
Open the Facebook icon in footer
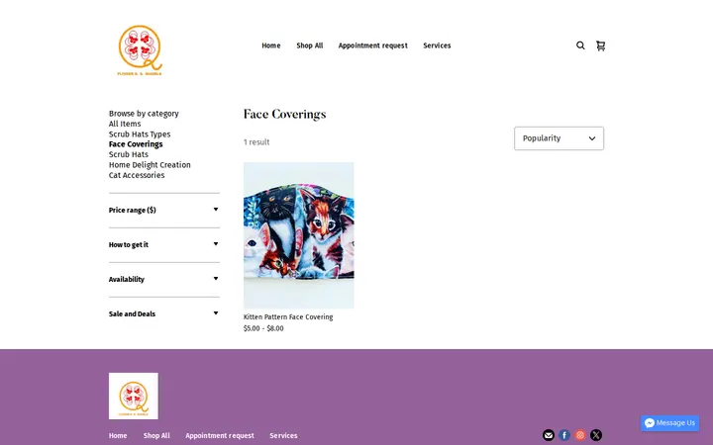[x=564, y=435]
